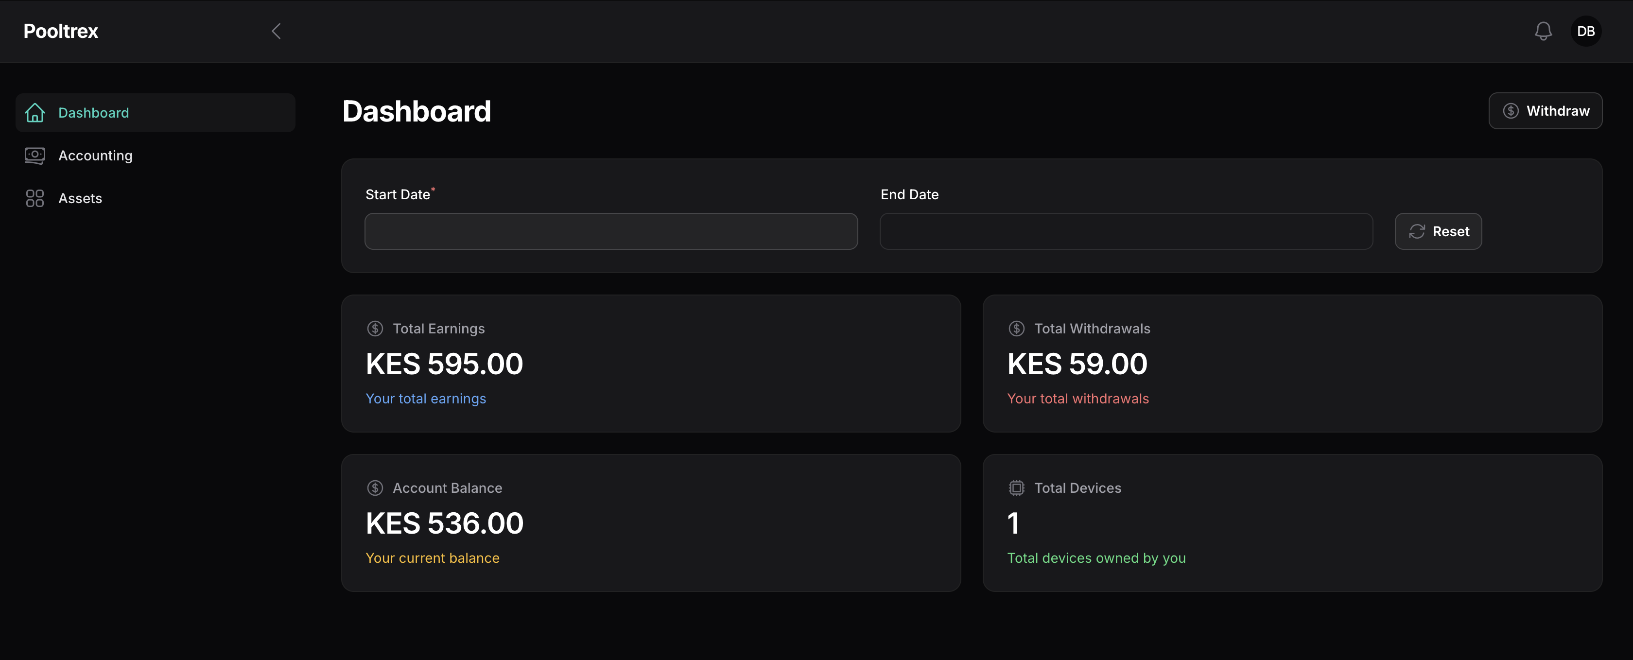Select the KES 536.00 account balance value
The width and height of the screenshot is (1633, 660).
(x=444, y=523)
